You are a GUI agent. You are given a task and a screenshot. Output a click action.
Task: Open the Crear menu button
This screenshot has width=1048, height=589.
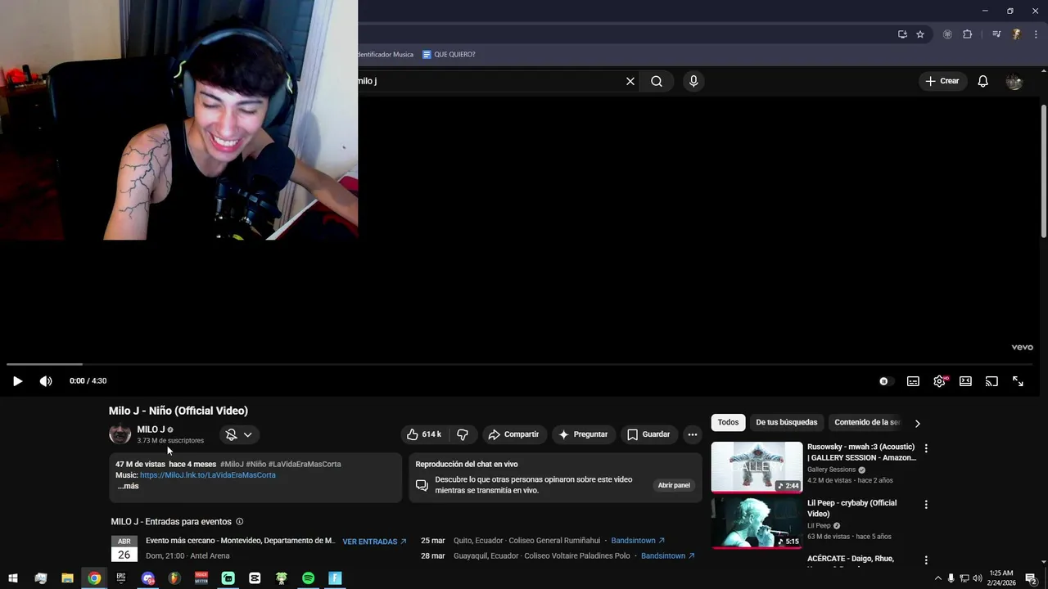[x=942, y=81]
